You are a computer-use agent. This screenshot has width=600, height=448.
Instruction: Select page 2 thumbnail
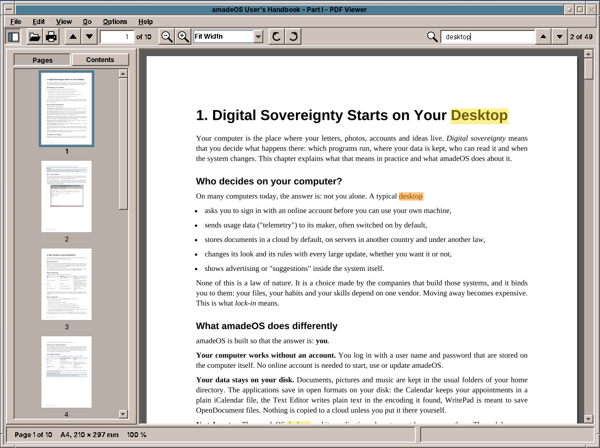click(66, 196)
